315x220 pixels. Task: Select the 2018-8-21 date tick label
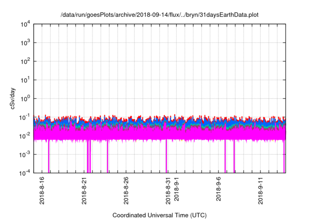84,191
